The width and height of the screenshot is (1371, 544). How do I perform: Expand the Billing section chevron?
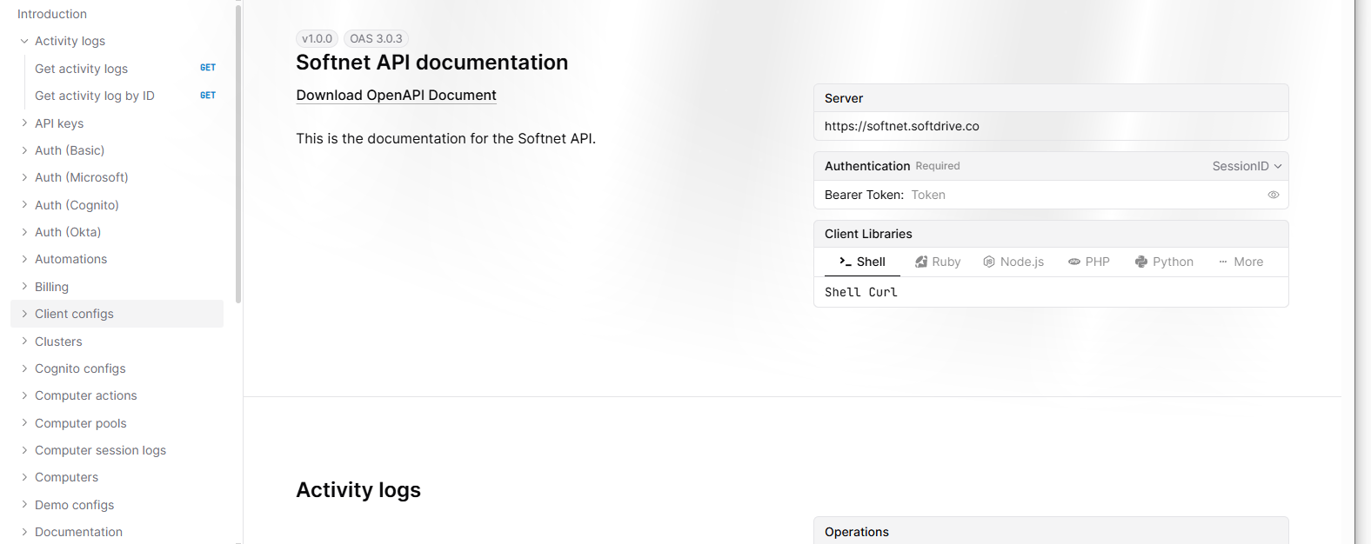[x=24, y=287]
